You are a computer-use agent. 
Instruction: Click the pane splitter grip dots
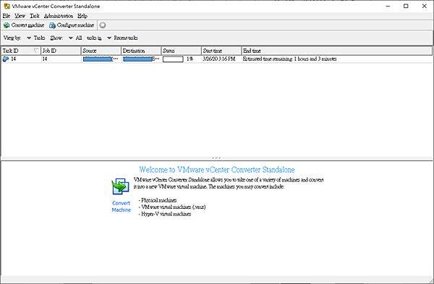[x=216, y=158]
